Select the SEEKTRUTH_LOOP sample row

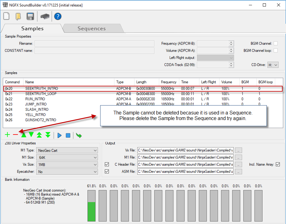point(41,94)
